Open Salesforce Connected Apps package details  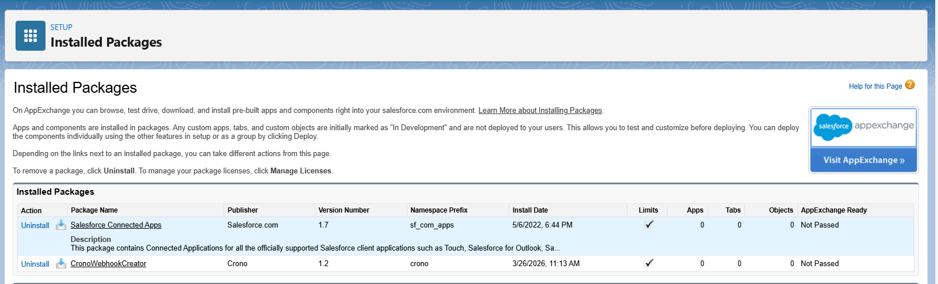pos(116,225)
